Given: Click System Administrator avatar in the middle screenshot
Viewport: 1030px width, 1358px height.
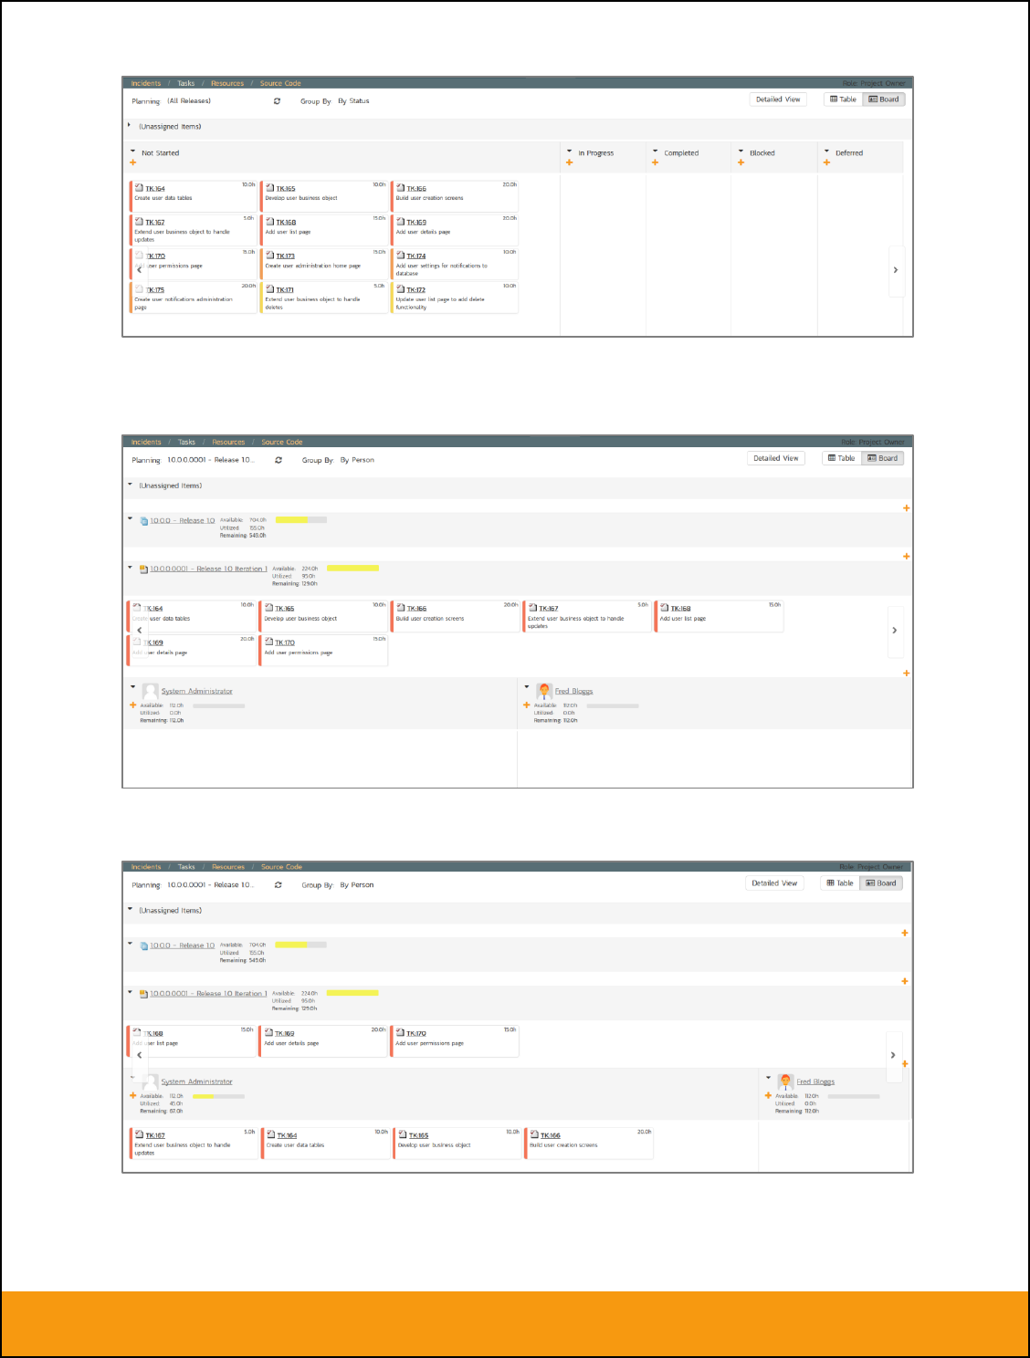Looking at the screenshot, I should (151, 691).
